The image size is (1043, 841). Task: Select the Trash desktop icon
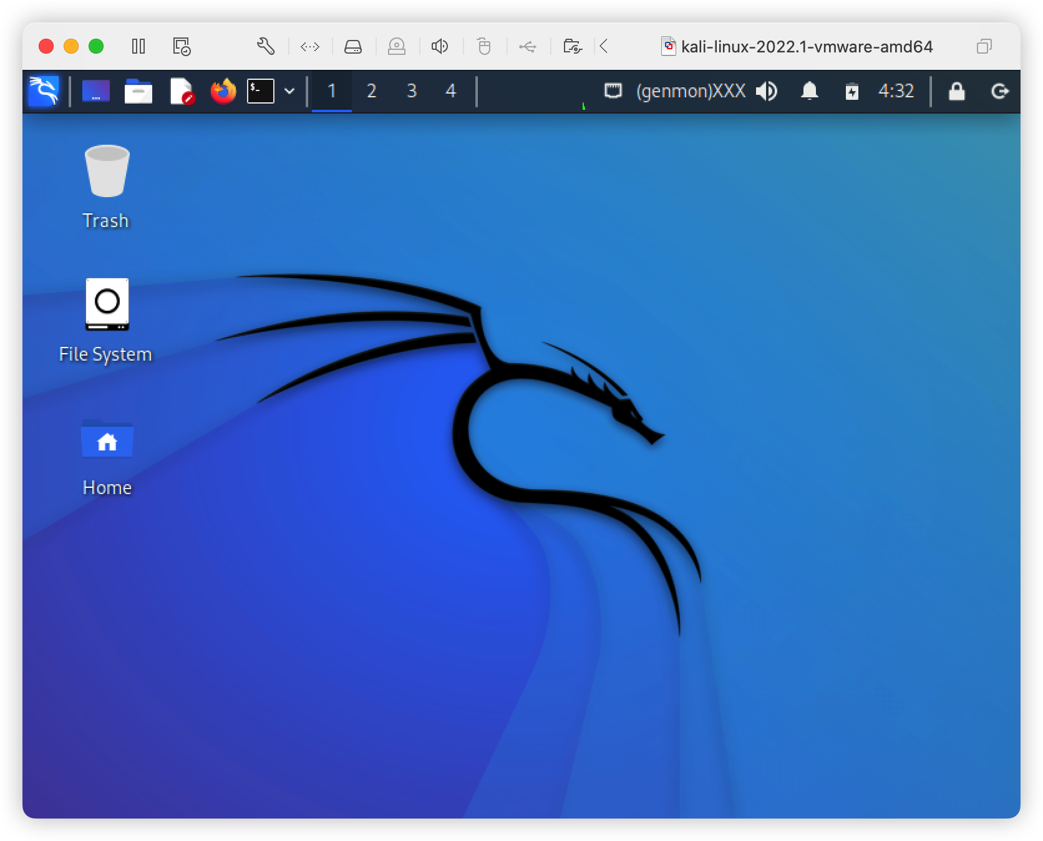(x=106, y=187)
